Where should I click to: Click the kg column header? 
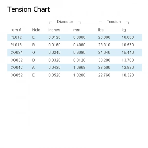124,30
